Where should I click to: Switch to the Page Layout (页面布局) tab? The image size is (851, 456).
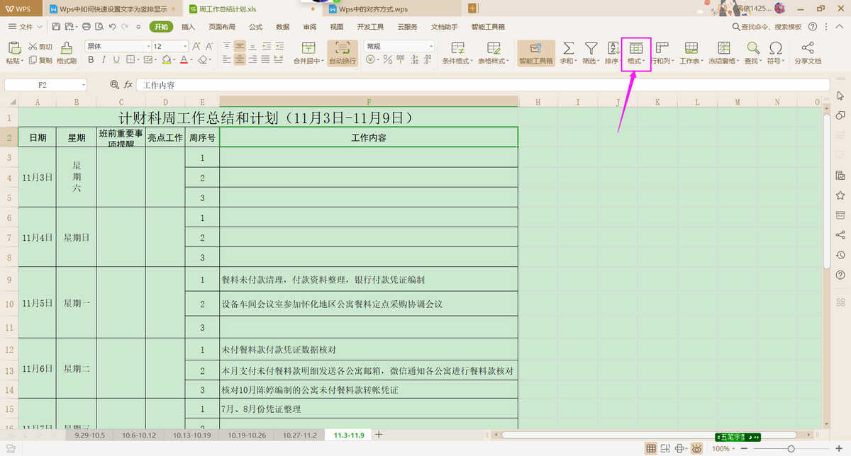(x=222, y=26)
